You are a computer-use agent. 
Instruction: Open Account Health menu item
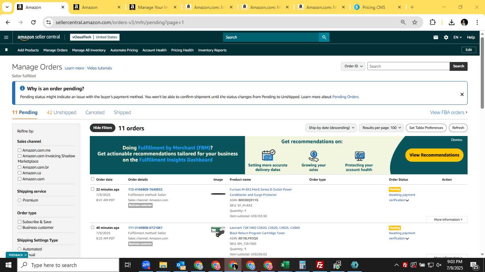click(154, 50)
